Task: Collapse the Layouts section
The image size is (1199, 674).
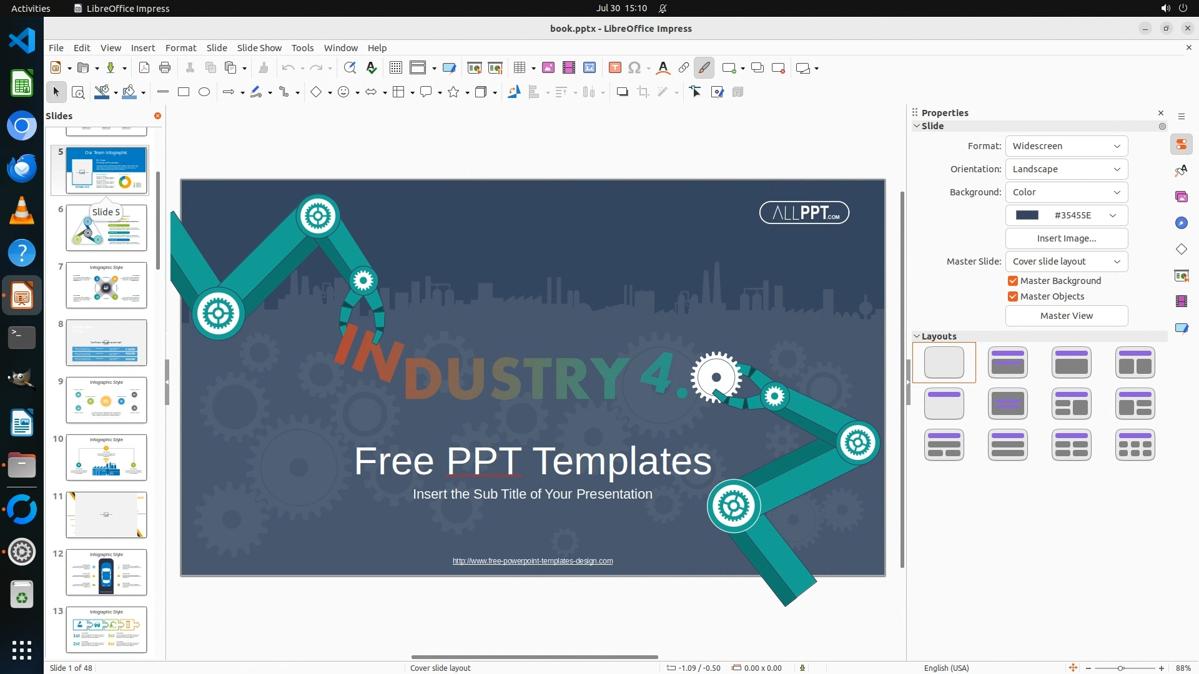Action: click(917, 336)
